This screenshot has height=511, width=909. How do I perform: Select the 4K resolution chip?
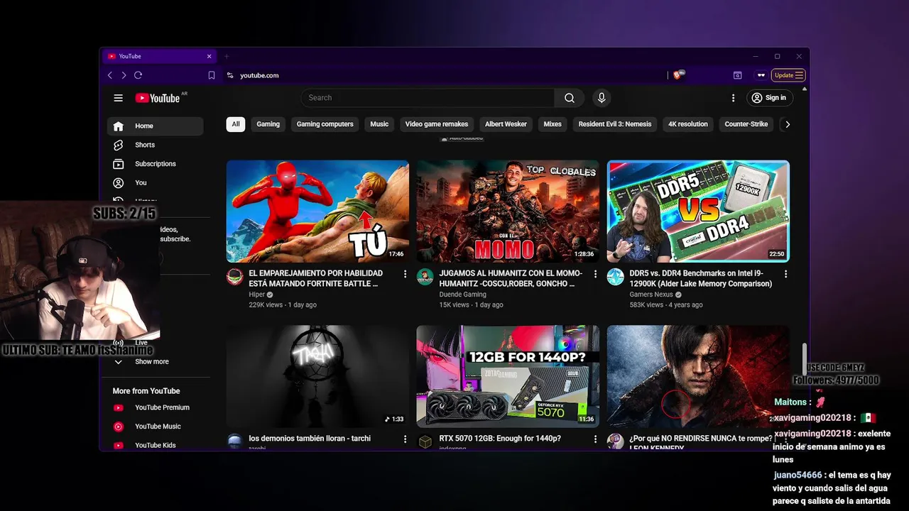pos(688,124)
